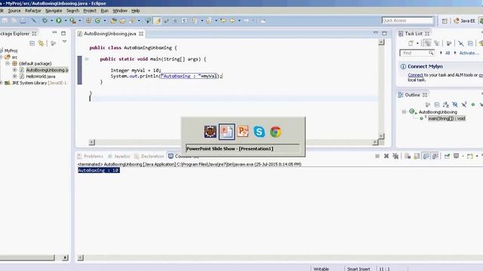
Task: Click the Activate... link in Task List
Action: pos(469,53)
